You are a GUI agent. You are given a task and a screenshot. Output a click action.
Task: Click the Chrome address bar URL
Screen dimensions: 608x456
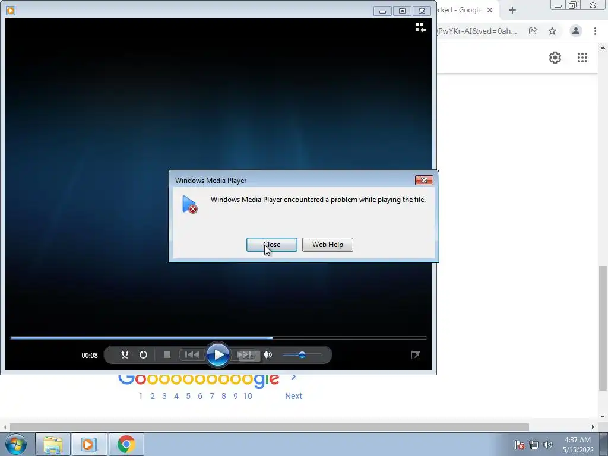(477, 31)
